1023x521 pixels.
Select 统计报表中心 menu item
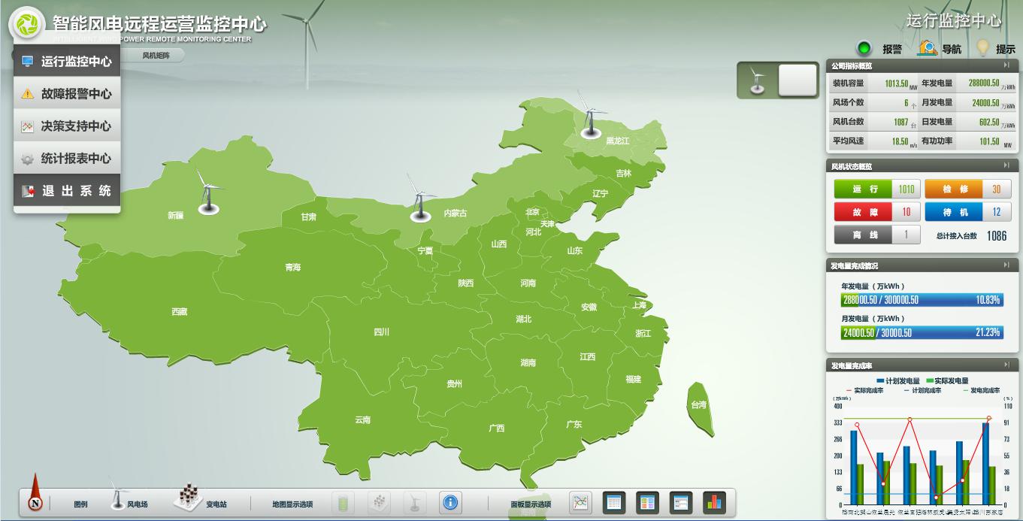point(67,159)
